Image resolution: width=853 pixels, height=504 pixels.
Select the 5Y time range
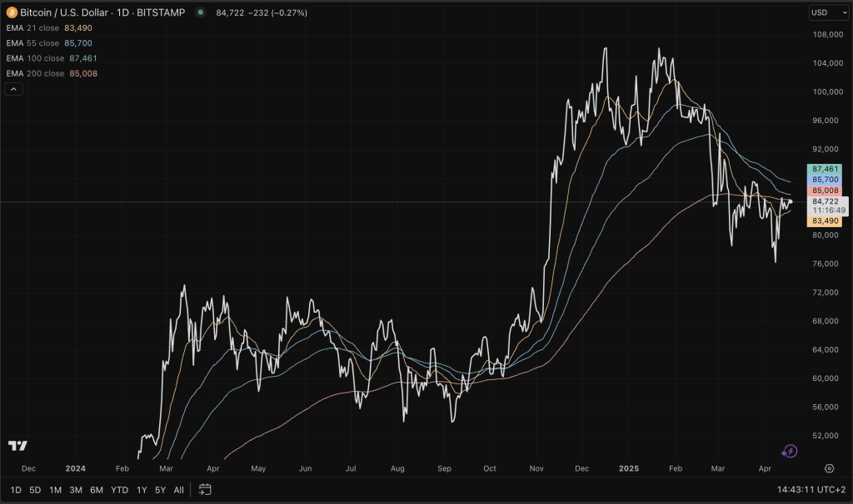point(160,490)
